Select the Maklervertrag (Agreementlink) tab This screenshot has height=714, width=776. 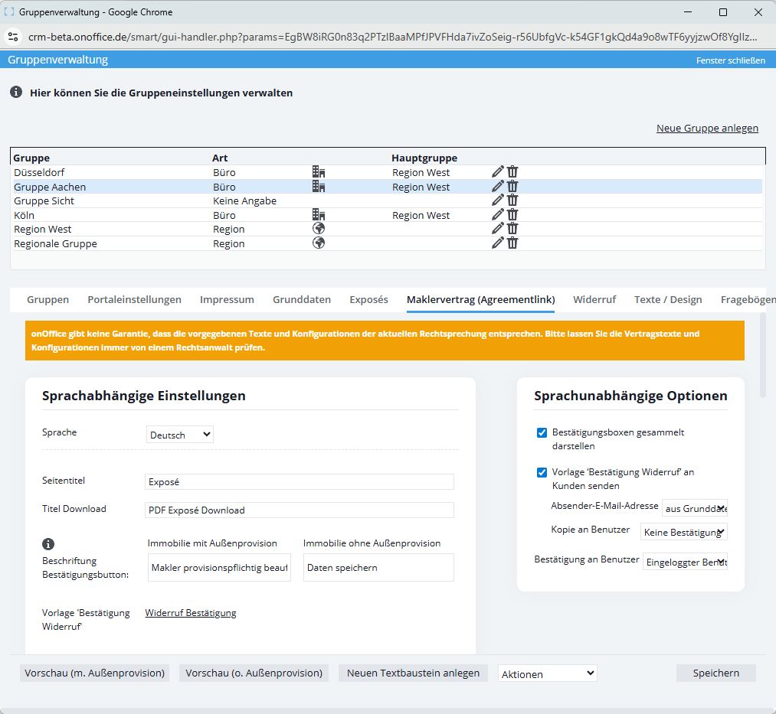[x=480, y=300]
